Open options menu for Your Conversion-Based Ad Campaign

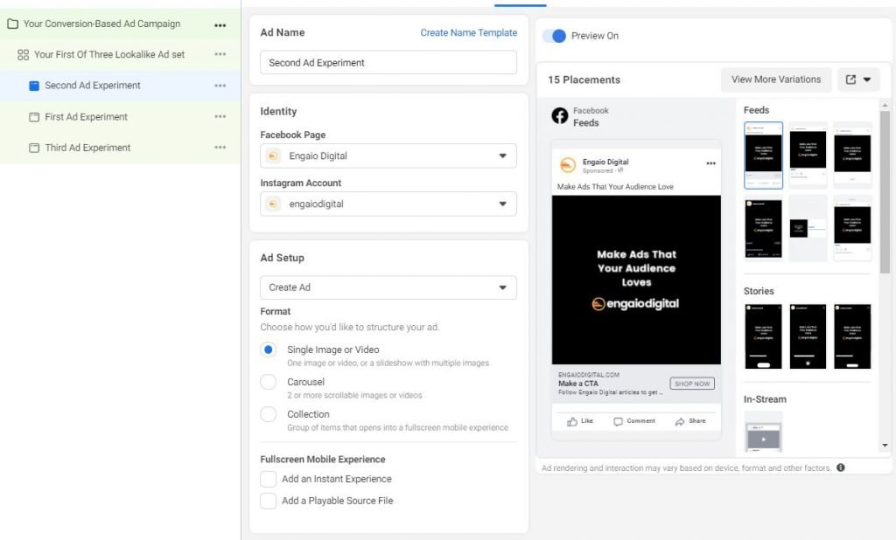point(220,25)
